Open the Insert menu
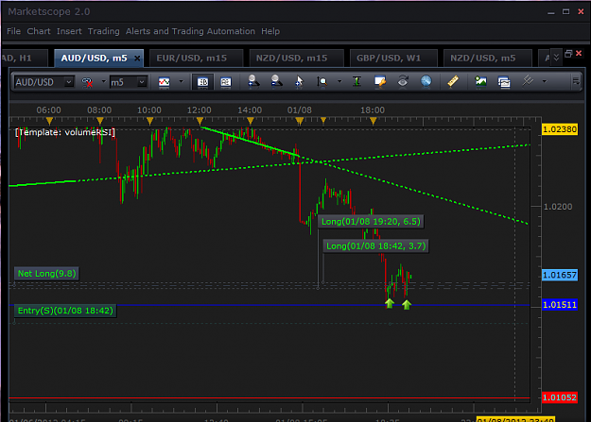 point(69,31)
